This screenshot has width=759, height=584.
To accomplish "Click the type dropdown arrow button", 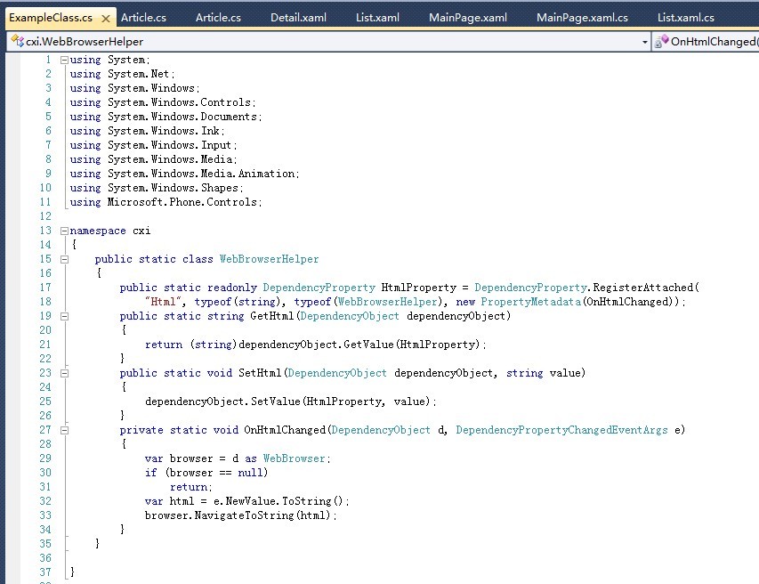I will [645, 42].
